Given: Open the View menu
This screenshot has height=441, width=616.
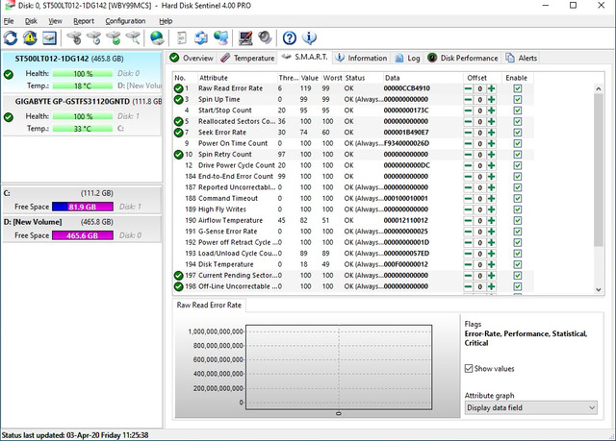Looking at the screenshot, I should pyautogui.click(x=55, y=21).
